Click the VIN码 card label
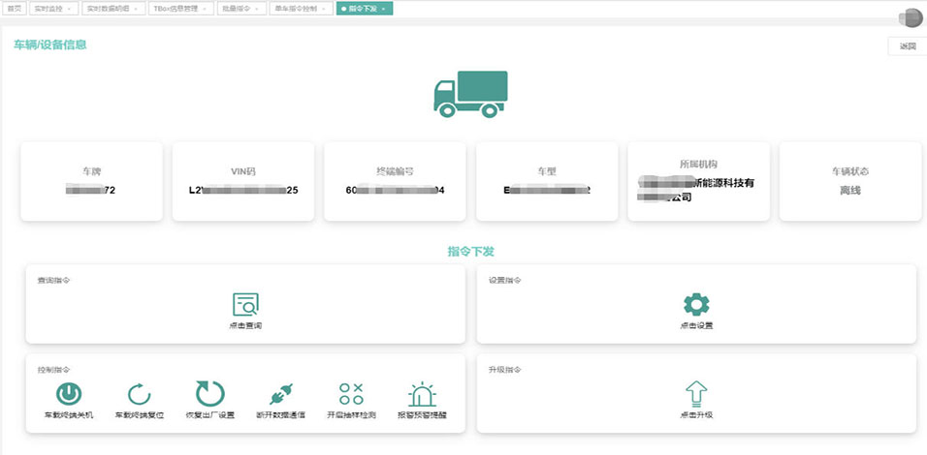Screen dimensions: 927x455 (243, 171)
